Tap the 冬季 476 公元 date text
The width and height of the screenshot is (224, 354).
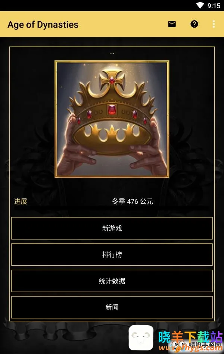[133, 201]
